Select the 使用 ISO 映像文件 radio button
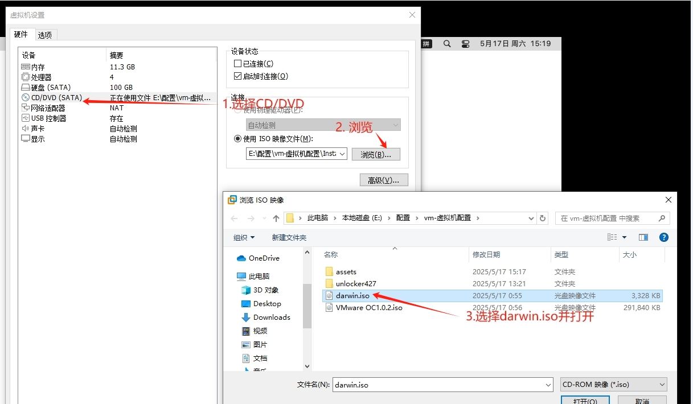Image resolution: width=693 pixels, height=404 pixels. pos(237,138)
